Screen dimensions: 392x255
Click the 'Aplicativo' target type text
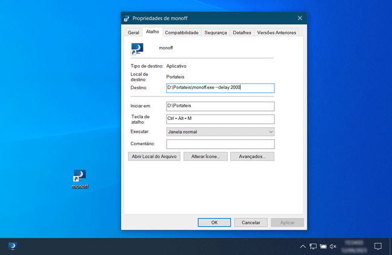(x=176, y=66)
